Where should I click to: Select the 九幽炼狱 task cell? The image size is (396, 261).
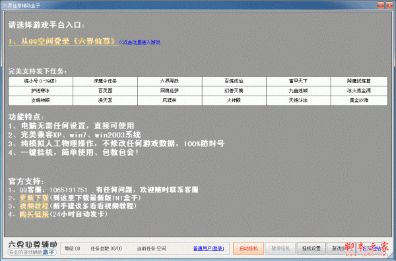click(x=298, y=91)
